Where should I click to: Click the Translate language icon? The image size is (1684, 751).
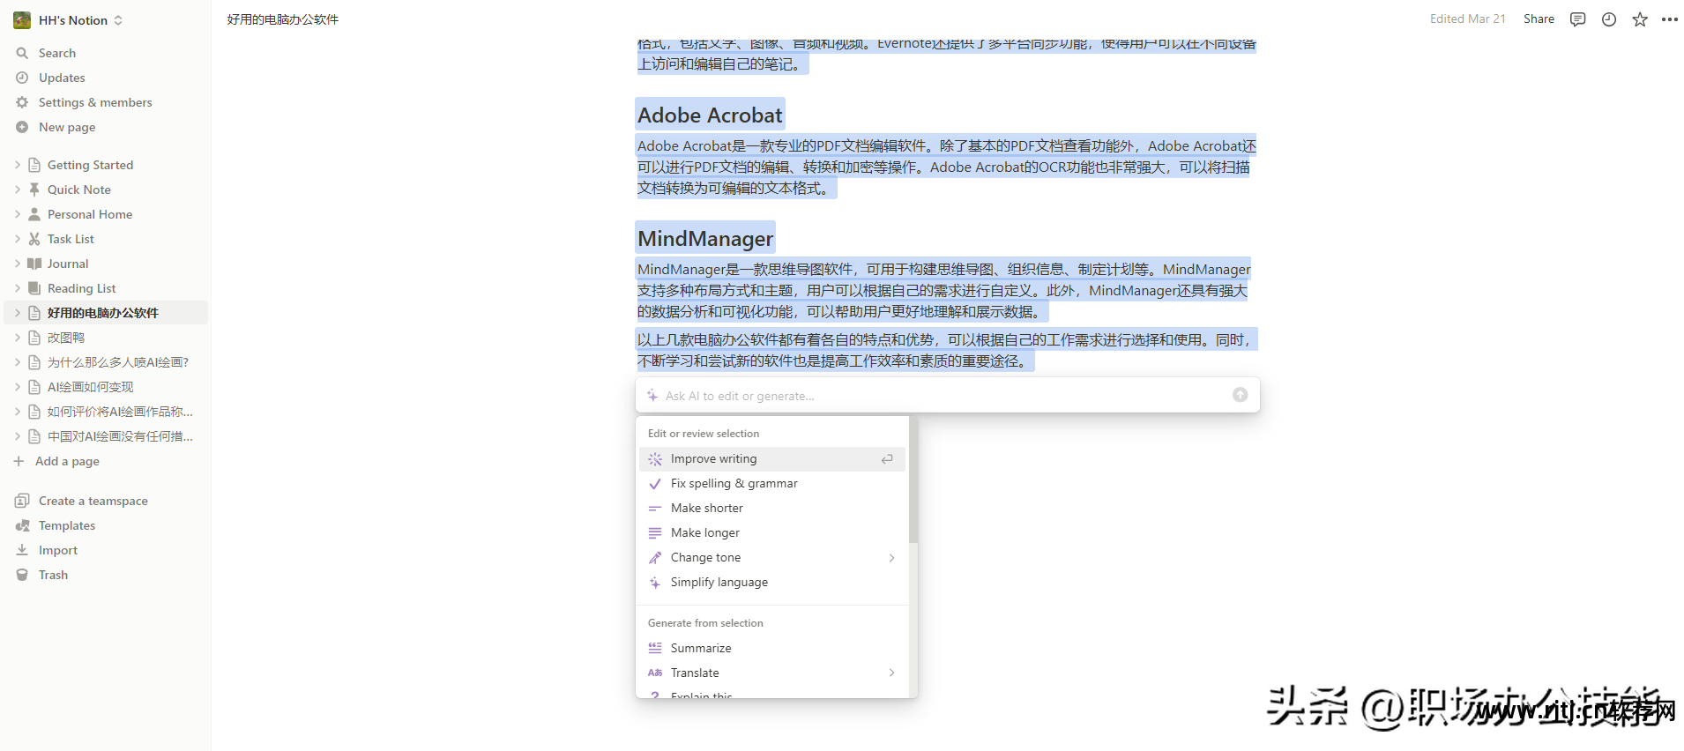click(x=655, y=673)
